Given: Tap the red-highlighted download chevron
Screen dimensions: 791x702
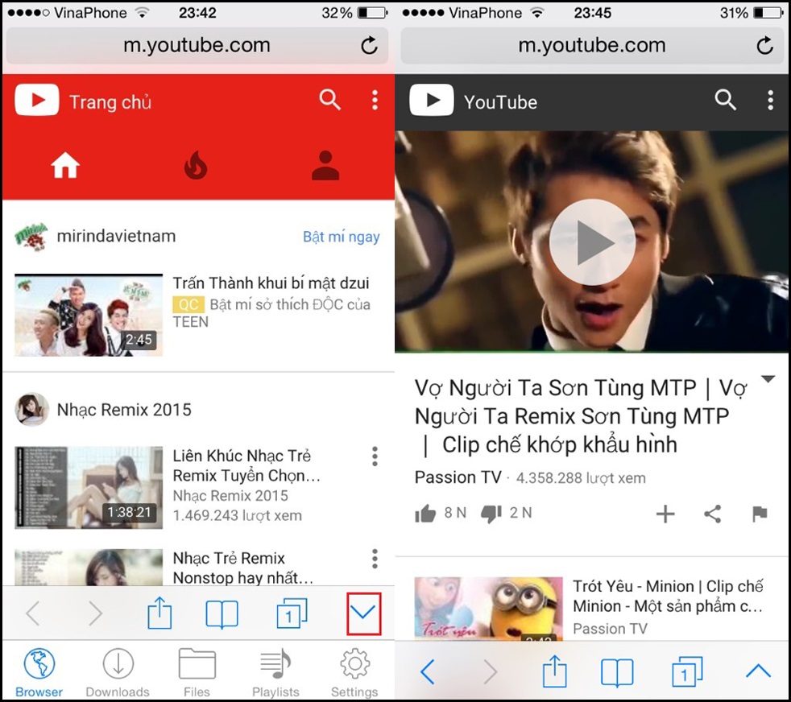Looking at the screenshot, I should 364,613.
